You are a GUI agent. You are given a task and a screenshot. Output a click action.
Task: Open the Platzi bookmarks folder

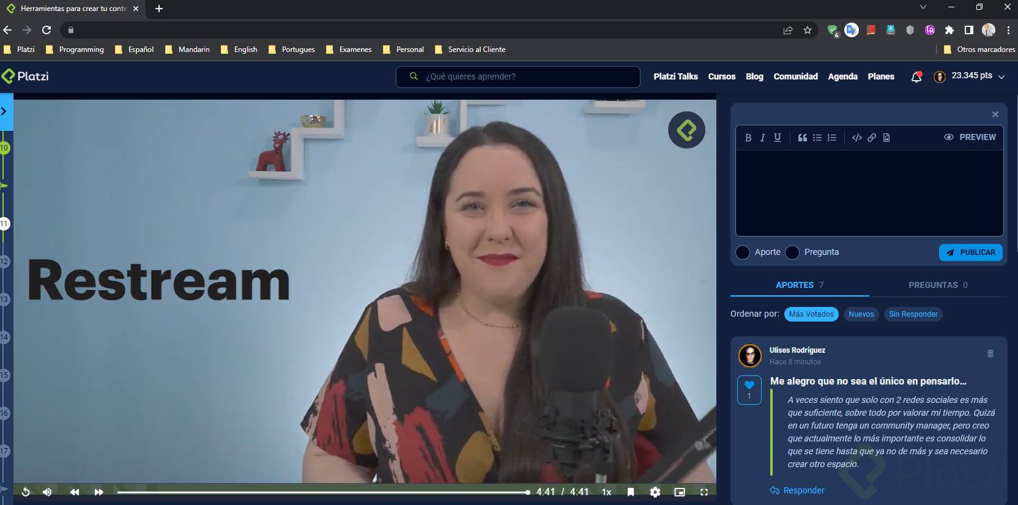click(19, 50)
